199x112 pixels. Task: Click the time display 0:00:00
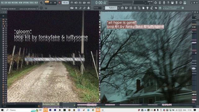(101, 3)
